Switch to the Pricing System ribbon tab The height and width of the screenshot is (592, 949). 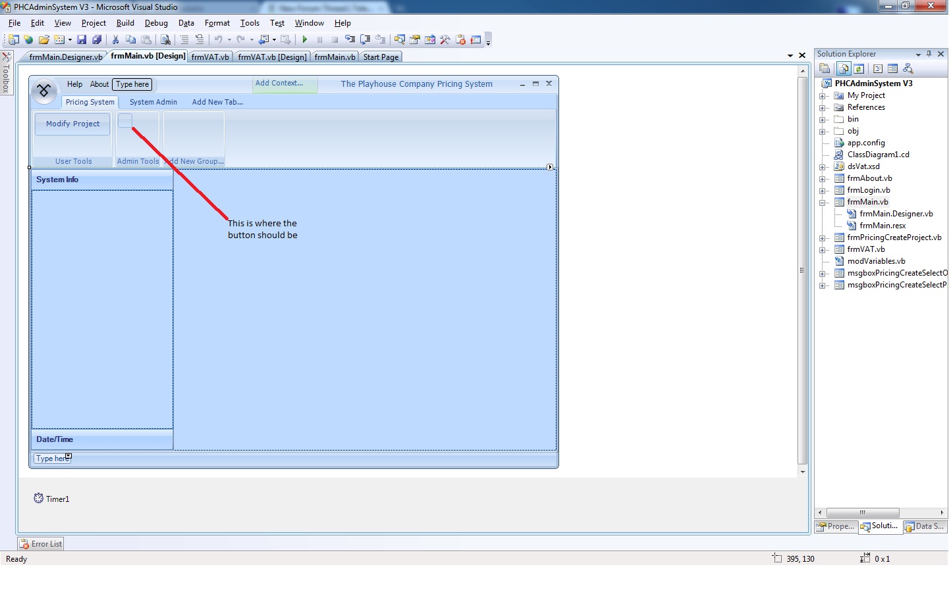tap(90, 102)
